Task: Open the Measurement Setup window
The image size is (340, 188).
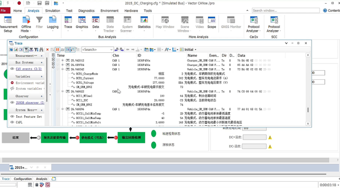Action: (x=8, y=25)
